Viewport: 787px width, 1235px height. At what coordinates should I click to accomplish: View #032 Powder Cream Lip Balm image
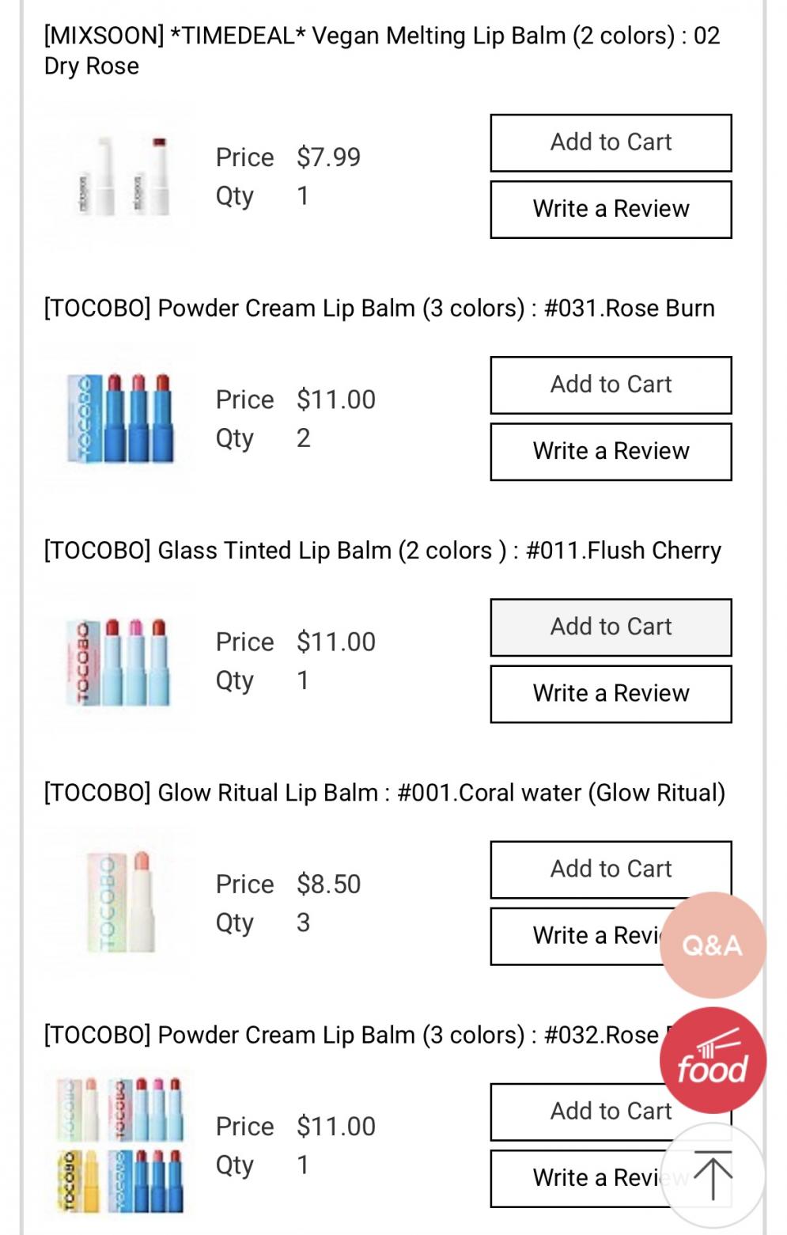tap(120, 1146)
